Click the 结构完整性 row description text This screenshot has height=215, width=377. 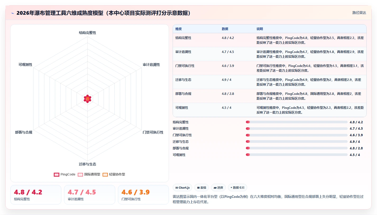[x=310, y=40]
